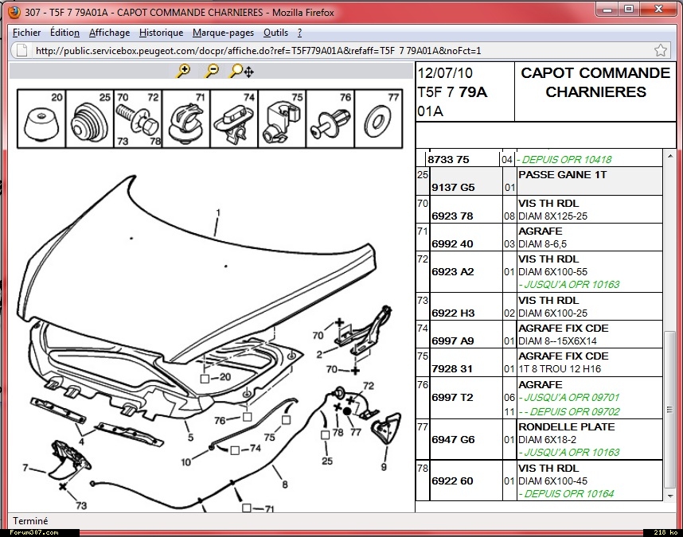Click the DEPUIS OPR 10164 note
Screen dimensions: 683x537
click(566, 494)
